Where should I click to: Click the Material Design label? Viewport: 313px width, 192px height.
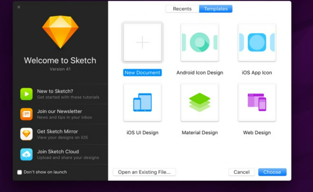200,132
